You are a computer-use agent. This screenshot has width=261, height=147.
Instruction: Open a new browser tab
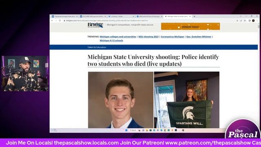pyautogui.click(x=194, y=16)
